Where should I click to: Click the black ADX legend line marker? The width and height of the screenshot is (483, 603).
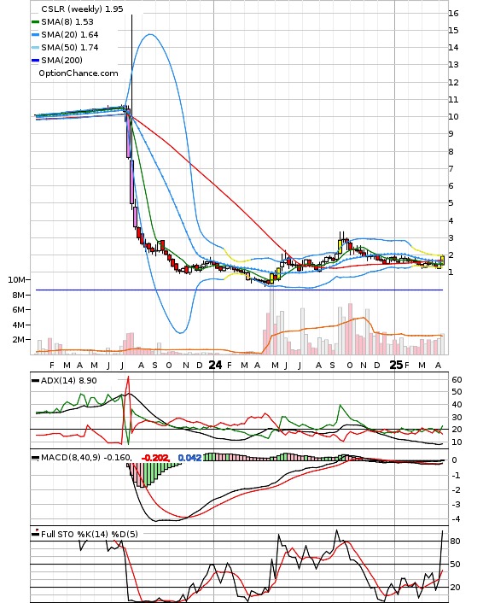click(x=35, y=380)
